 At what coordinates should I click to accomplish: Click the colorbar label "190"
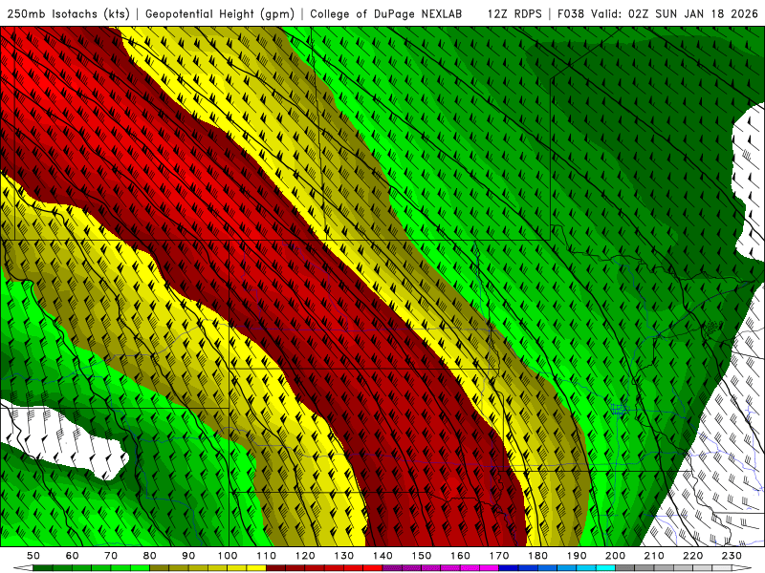(577, 556)
